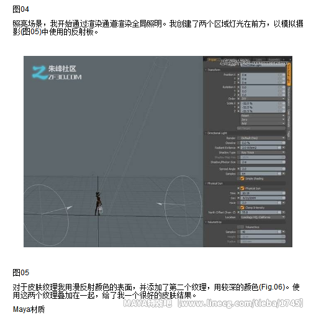329x315 pixels.
Task: Click the light Name field
Action: point(263,65)
